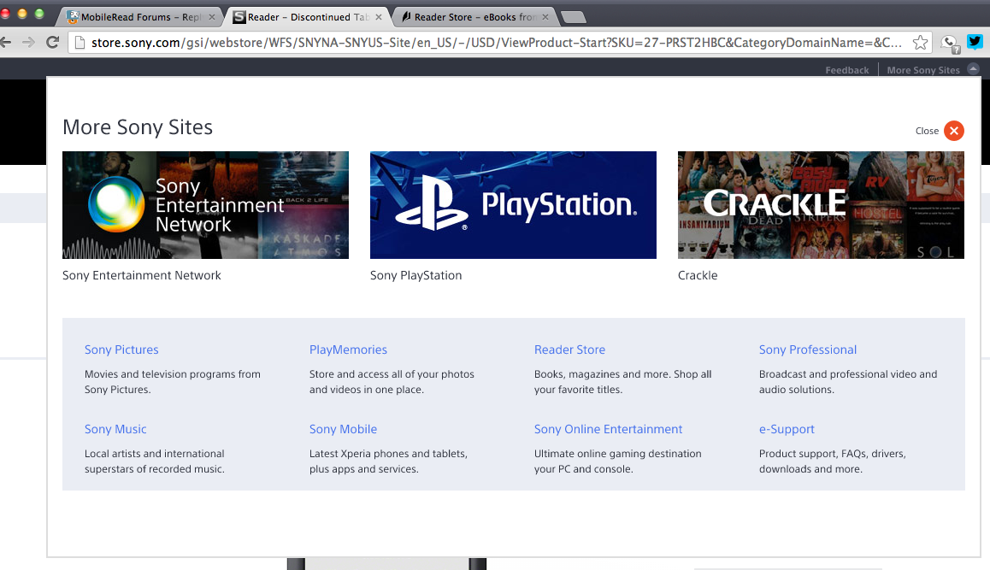
Task: Open the Feedback link
Action: [x=846, y=70]
